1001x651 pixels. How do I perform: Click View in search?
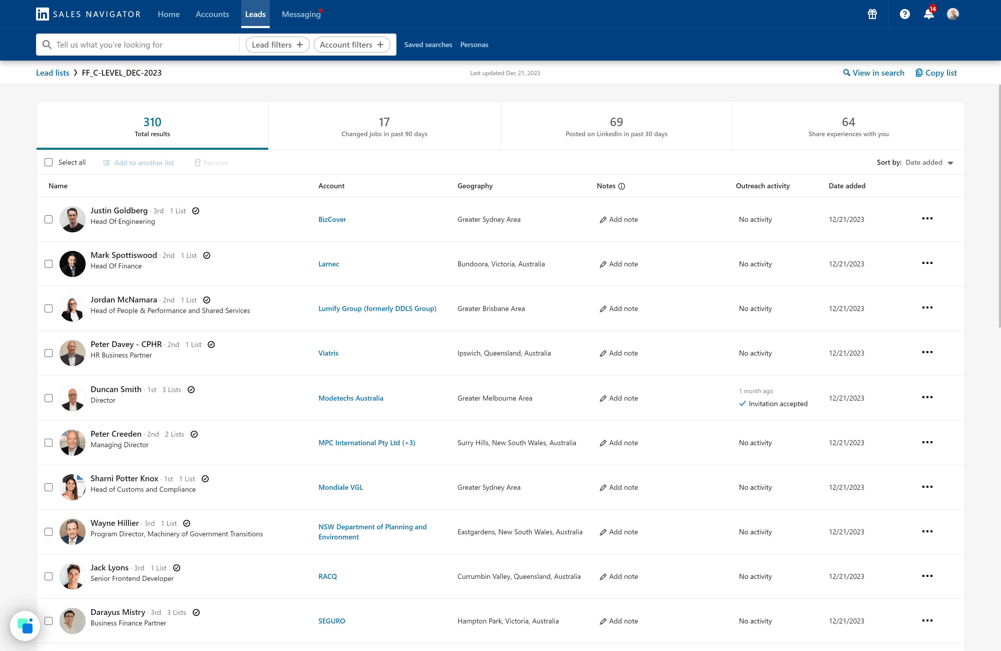(x=874, y=73)
